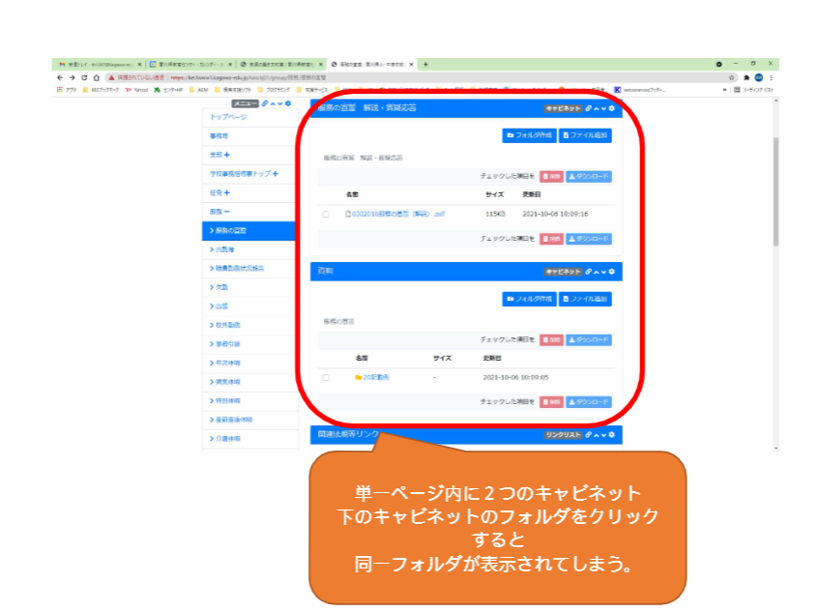Click ファイル追加 in 解説・質疑応答 cabinet

click(x=585, y=135)
